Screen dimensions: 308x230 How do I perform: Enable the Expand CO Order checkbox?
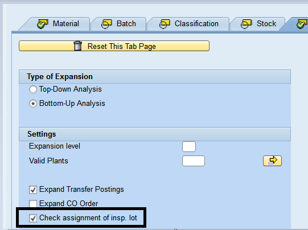(x=33, y=204)
